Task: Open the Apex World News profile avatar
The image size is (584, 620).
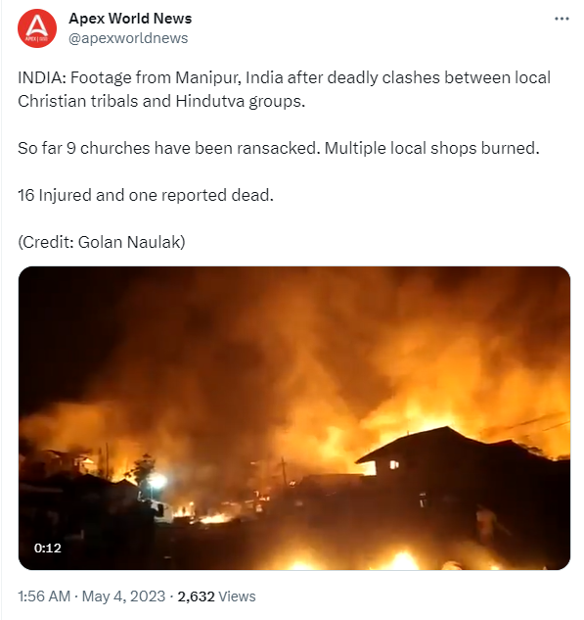Action: [x=37, y=28]
